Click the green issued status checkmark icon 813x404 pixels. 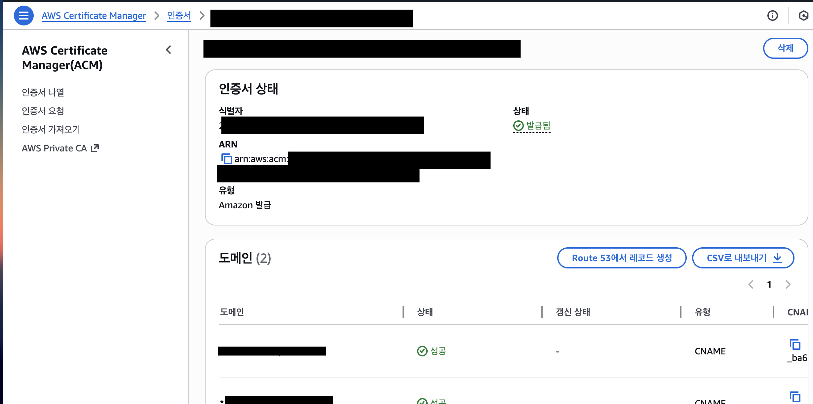pos(518,126)
